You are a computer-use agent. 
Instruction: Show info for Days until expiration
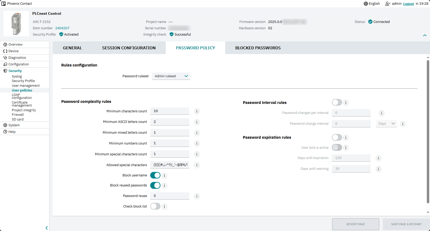point(379,158)
